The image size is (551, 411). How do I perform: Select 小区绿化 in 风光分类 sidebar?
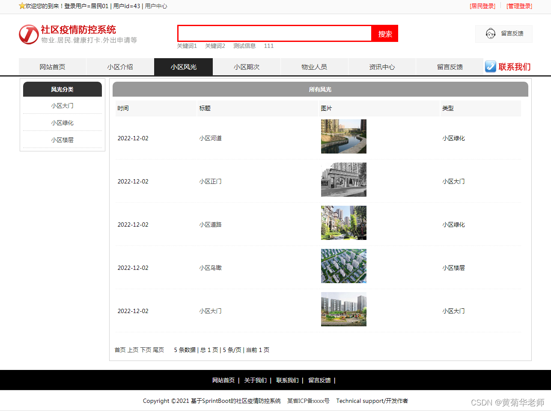[63, 123]
